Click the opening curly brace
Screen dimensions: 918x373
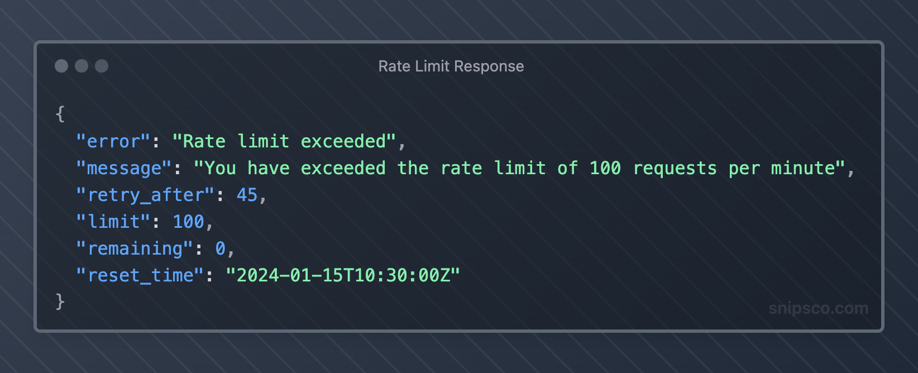60,114
